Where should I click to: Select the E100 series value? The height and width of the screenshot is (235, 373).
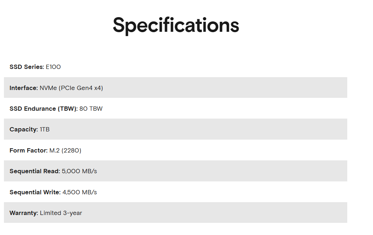pyautogui.click(x=53, y=67)
